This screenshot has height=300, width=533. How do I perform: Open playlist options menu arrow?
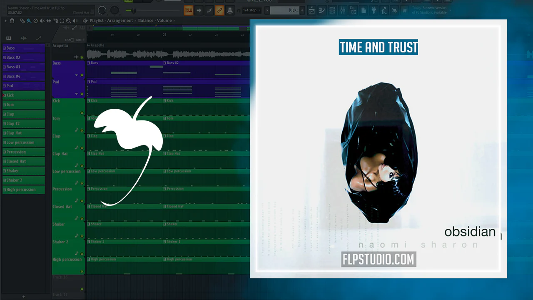click(6, 20)
